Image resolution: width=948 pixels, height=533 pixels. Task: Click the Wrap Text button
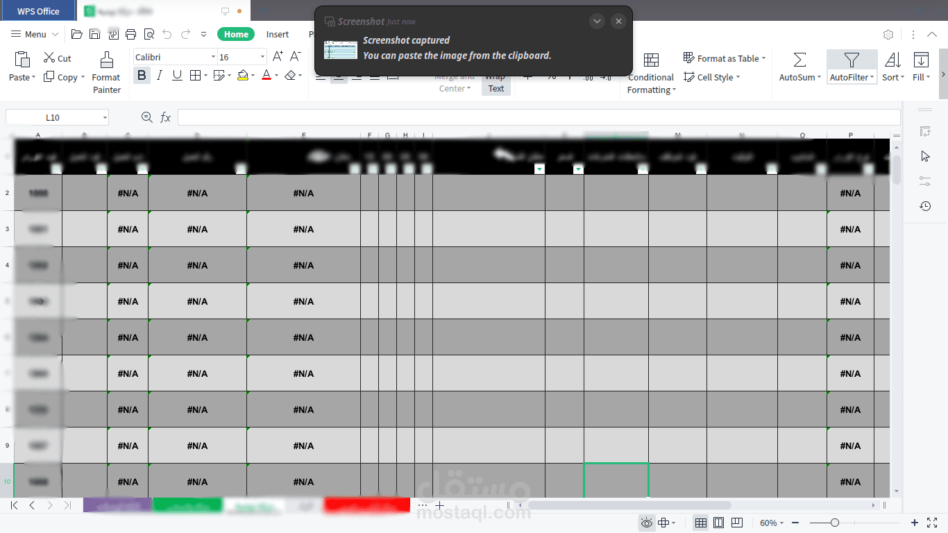tap(496, 83)
